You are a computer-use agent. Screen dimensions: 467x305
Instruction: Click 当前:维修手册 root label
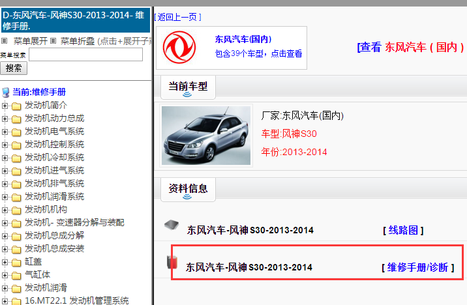click(x=39, y=93)
